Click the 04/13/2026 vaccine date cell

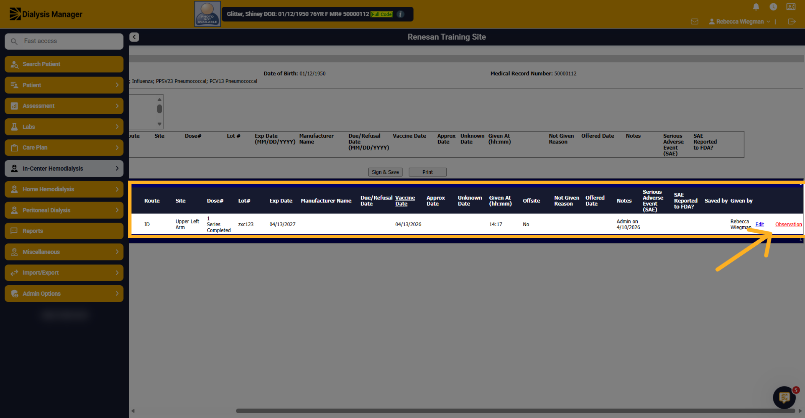point(408,224)
